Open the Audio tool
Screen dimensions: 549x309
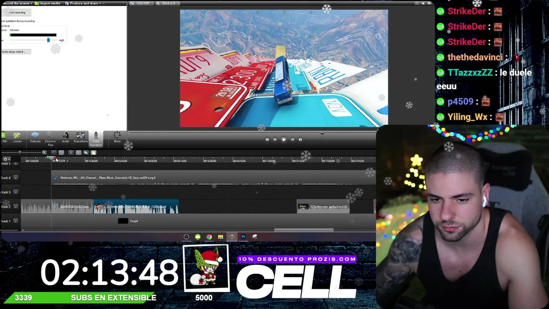[66, 137]
